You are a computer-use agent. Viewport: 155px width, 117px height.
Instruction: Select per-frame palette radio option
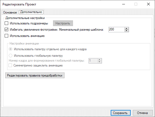point(10,49)
